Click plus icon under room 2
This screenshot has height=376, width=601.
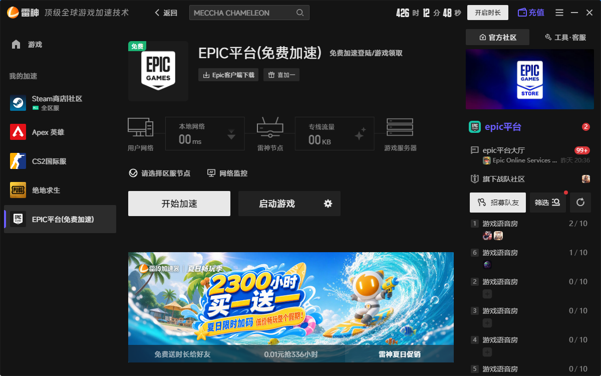click(x=487, y=294)
